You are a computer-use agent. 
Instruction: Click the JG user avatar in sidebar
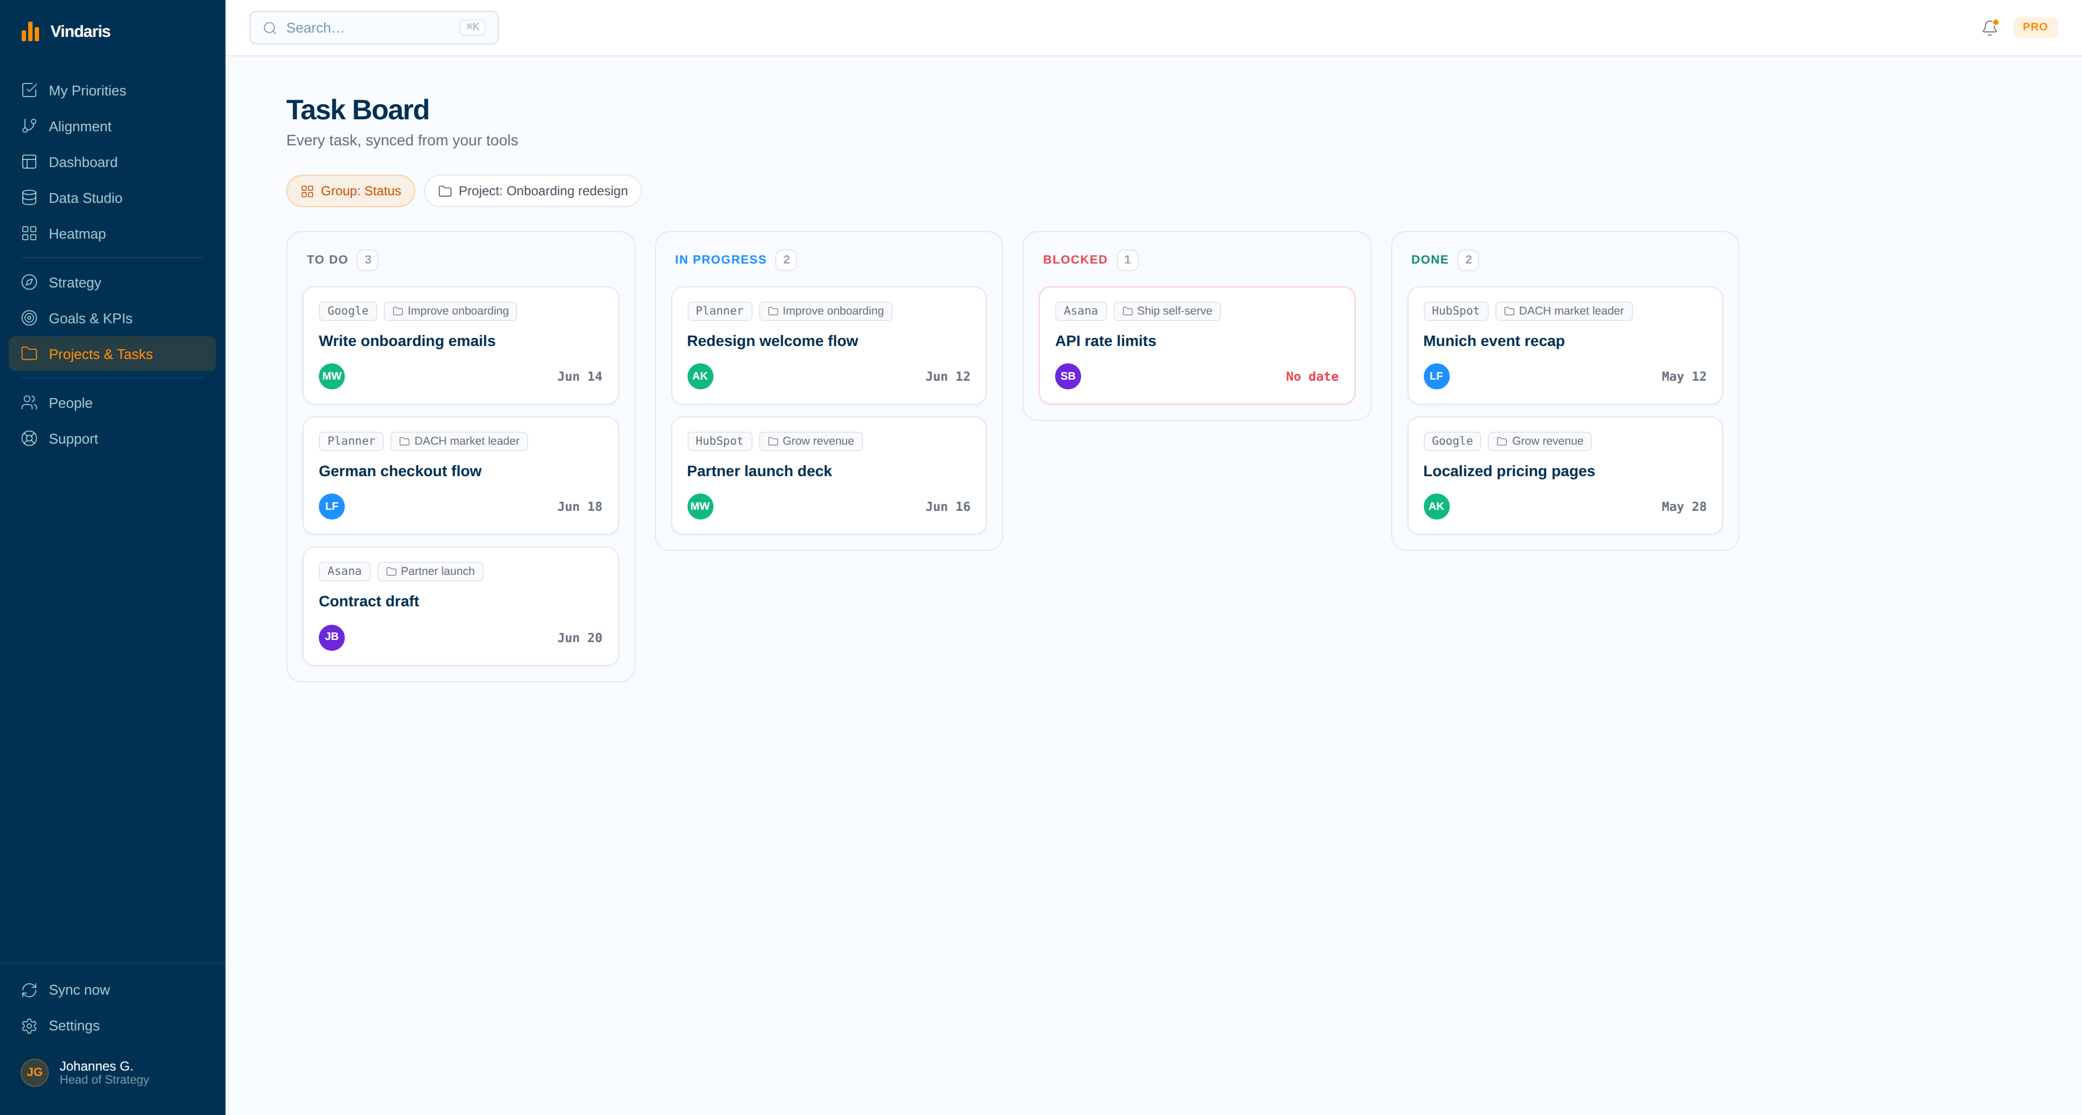(35, 1072)
